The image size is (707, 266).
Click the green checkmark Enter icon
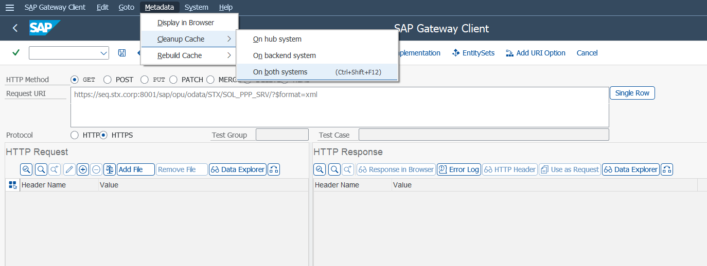(x=16, y=53)
